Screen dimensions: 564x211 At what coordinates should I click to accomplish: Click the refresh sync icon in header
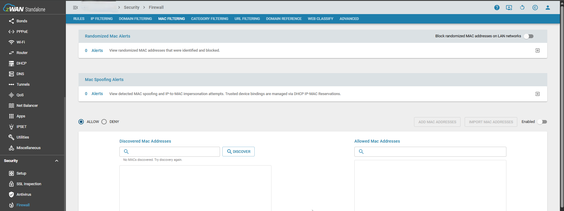click(x=522, y=8)
